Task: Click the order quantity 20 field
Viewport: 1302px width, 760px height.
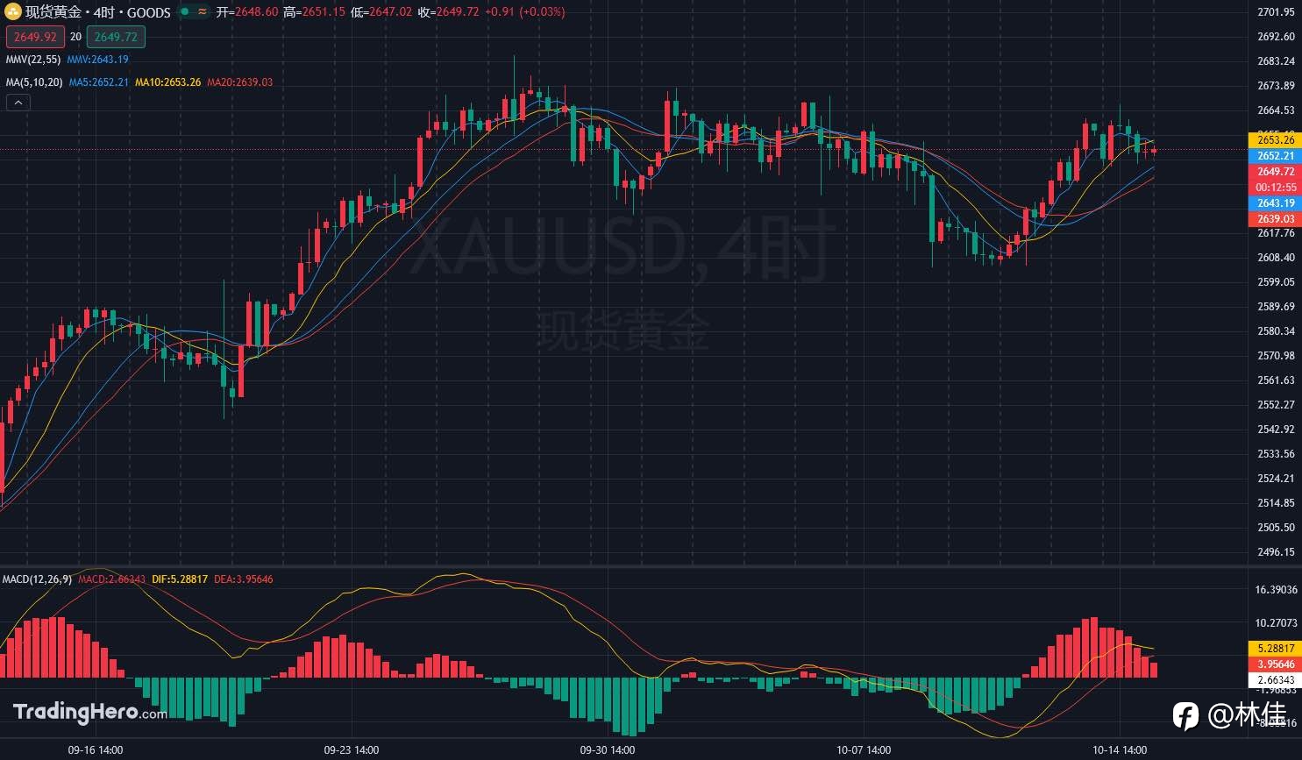Action: 75,37
